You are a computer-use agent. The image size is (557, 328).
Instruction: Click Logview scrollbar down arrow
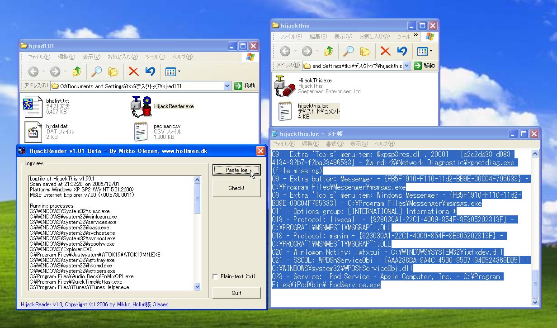coord(198,286)
